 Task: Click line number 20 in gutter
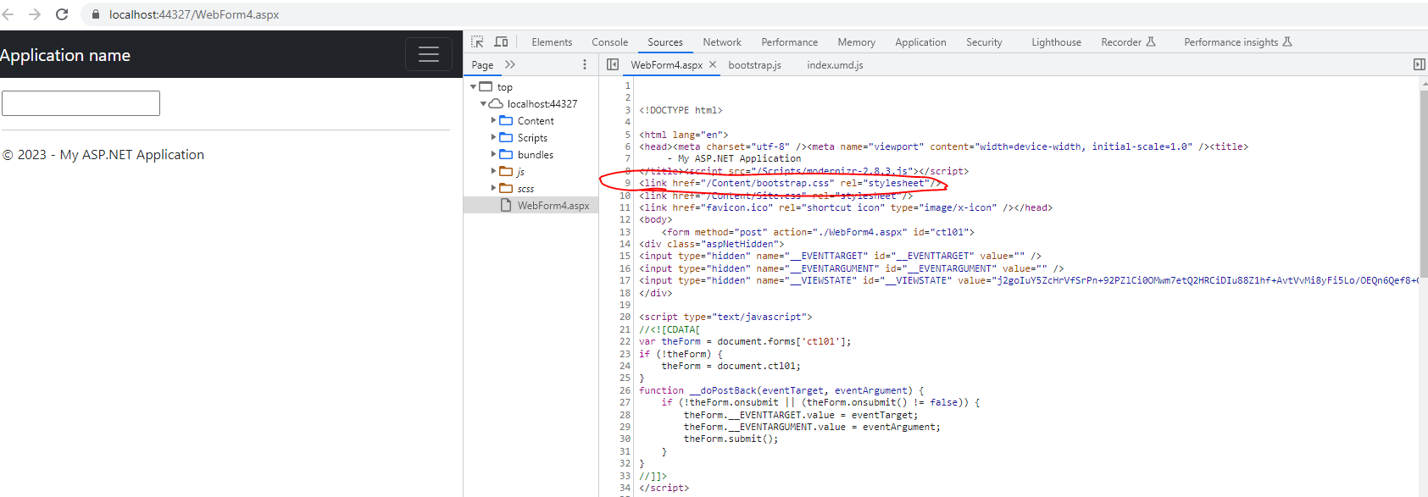(x=625, y=317)
